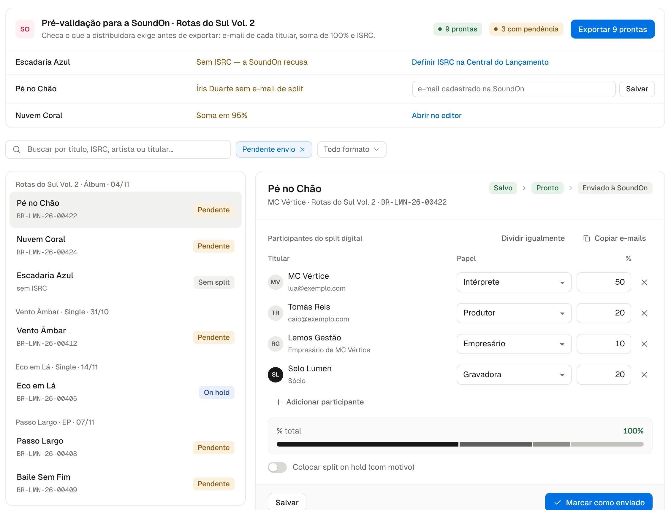Select the Enviado à SoundOn step
This screenshot has width=671, height=510.
(615, 188)
